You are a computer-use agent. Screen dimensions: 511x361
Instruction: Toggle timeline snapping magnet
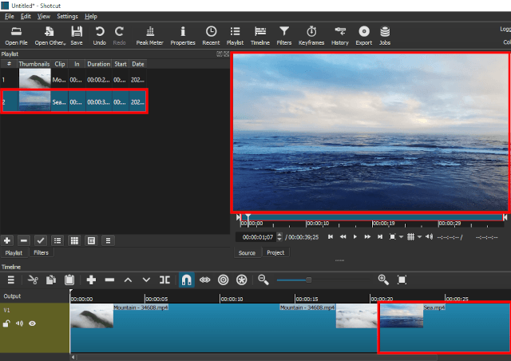coord(187,280)
